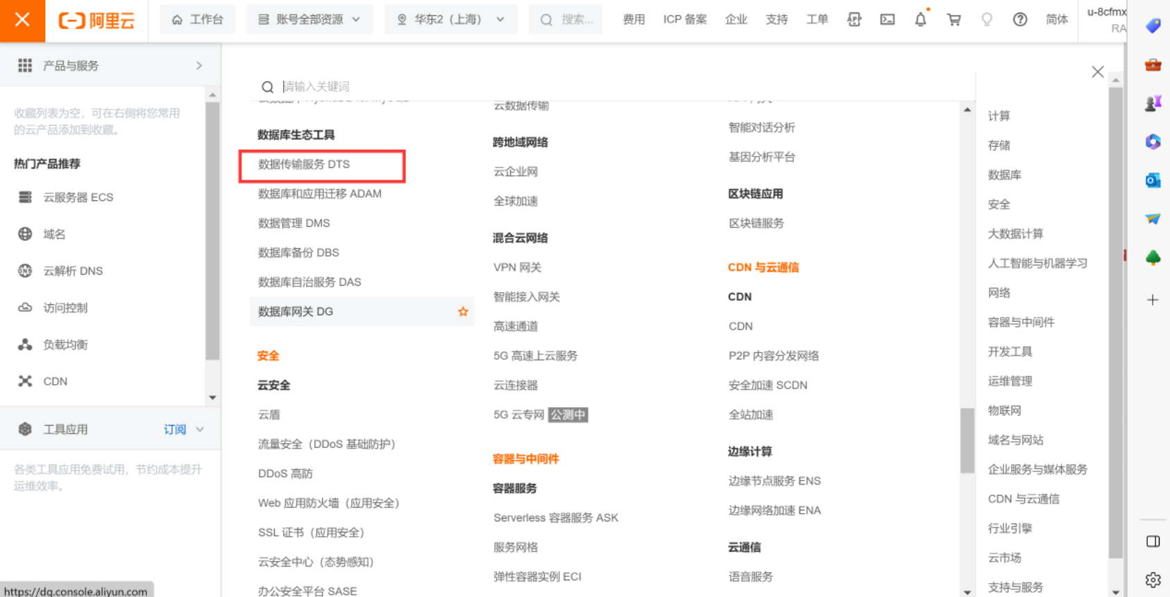The image size is (1170, 597).
Task: Open the 工单 menu
Action: pos(817,19)
